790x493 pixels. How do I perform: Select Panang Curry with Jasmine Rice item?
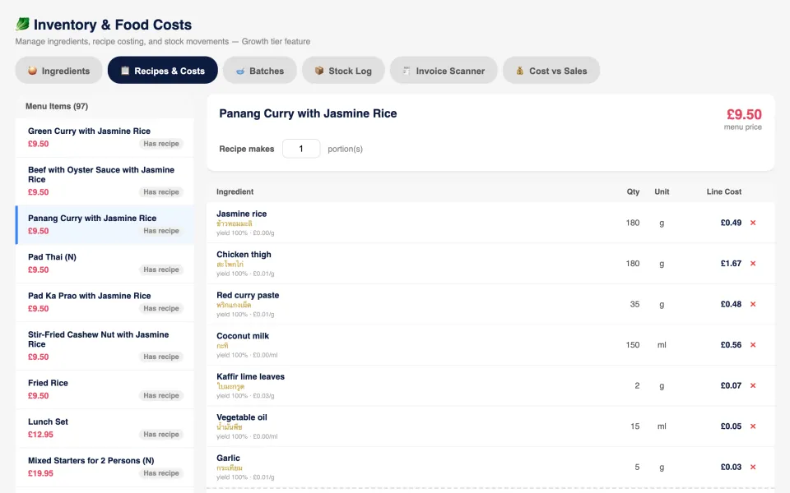pyautogui.click(x=105, y=225)
